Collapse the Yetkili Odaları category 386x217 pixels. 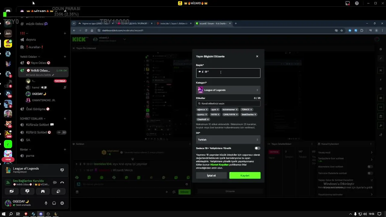(x=30, y=57)
